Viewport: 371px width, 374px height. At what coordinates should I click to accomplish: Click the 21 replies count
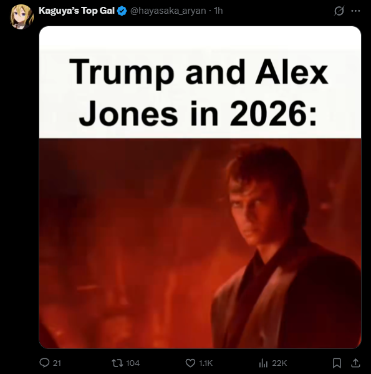coord(57,363)
